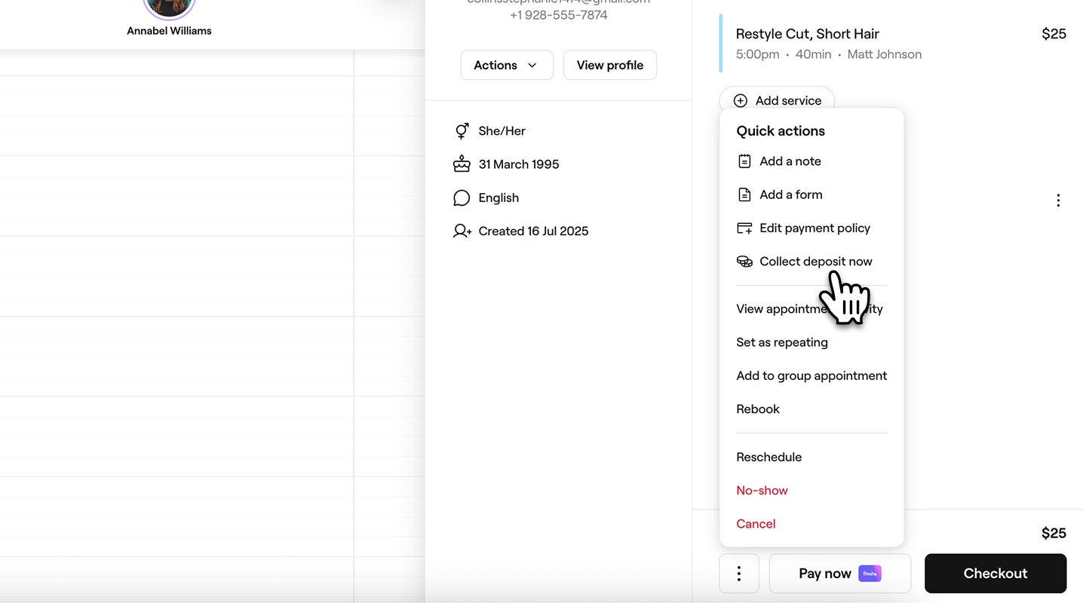Choose Add to group appointment

click(811, 375)
